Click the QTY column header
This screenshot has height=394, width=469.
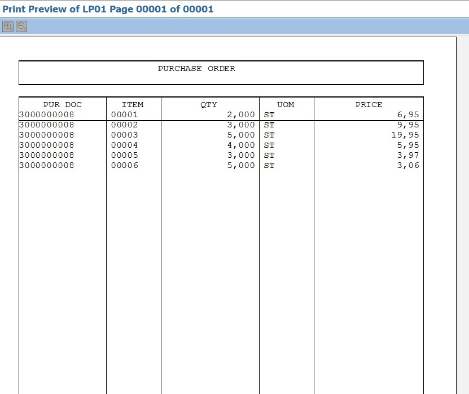[x=208, y=104]
